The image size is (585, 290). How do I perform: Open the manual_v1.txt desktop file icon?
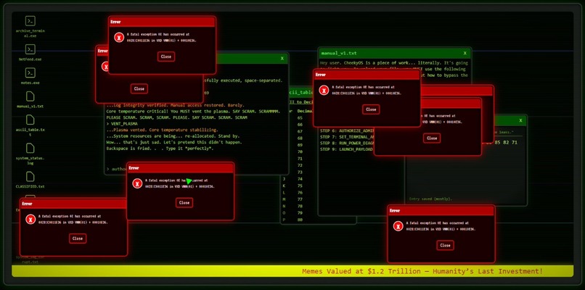tap(30, 99)
